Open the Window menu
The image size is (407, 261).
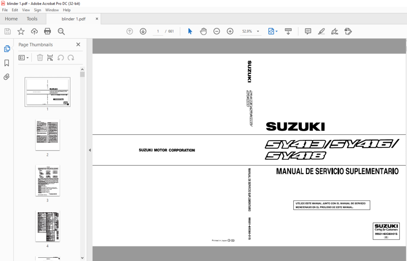click(52, 10)
